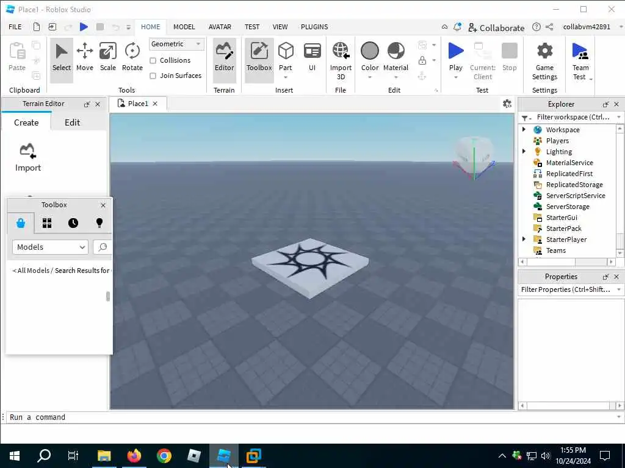Switch to the PLUGINS ribbon tab
625x468 pixels.
314,27
